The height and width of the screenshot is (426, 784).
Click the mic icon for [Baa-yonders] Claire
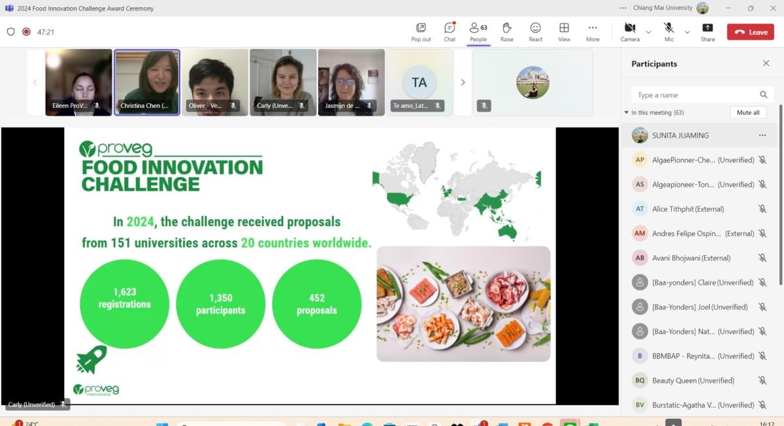point(762,282)
